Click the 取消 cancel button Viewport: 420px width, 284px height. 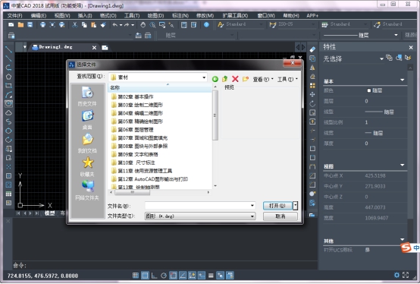(x=281, y=216)
